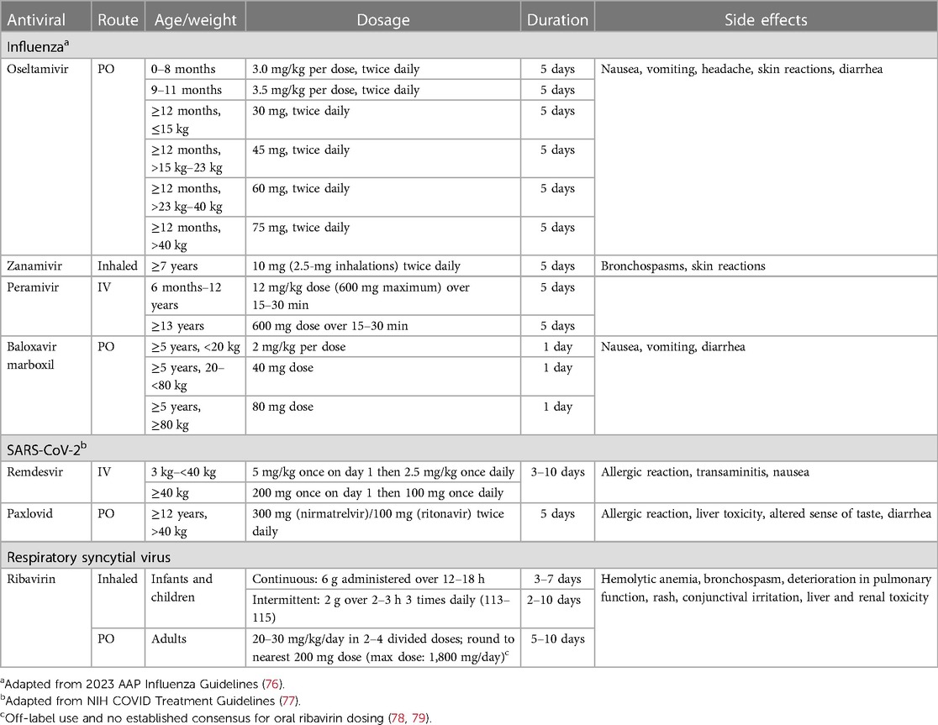Open reference link 78
The image size is (938, 725).
coord(398,717)
